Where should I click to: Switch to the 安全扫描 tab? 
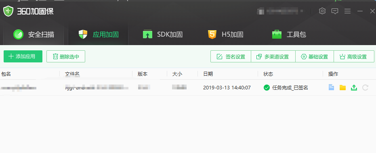[x=34, y=35]
